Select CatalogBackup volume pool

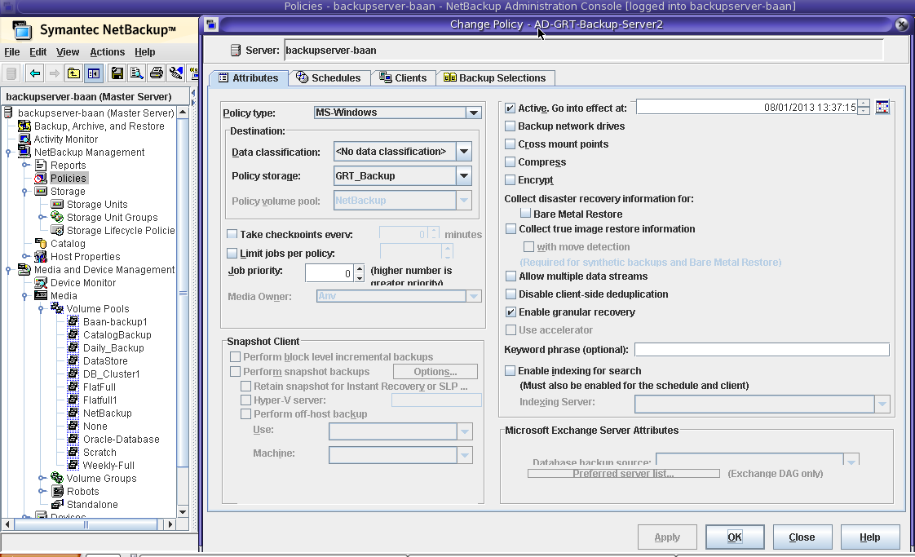pyautogui.click(x=117, y=335)
